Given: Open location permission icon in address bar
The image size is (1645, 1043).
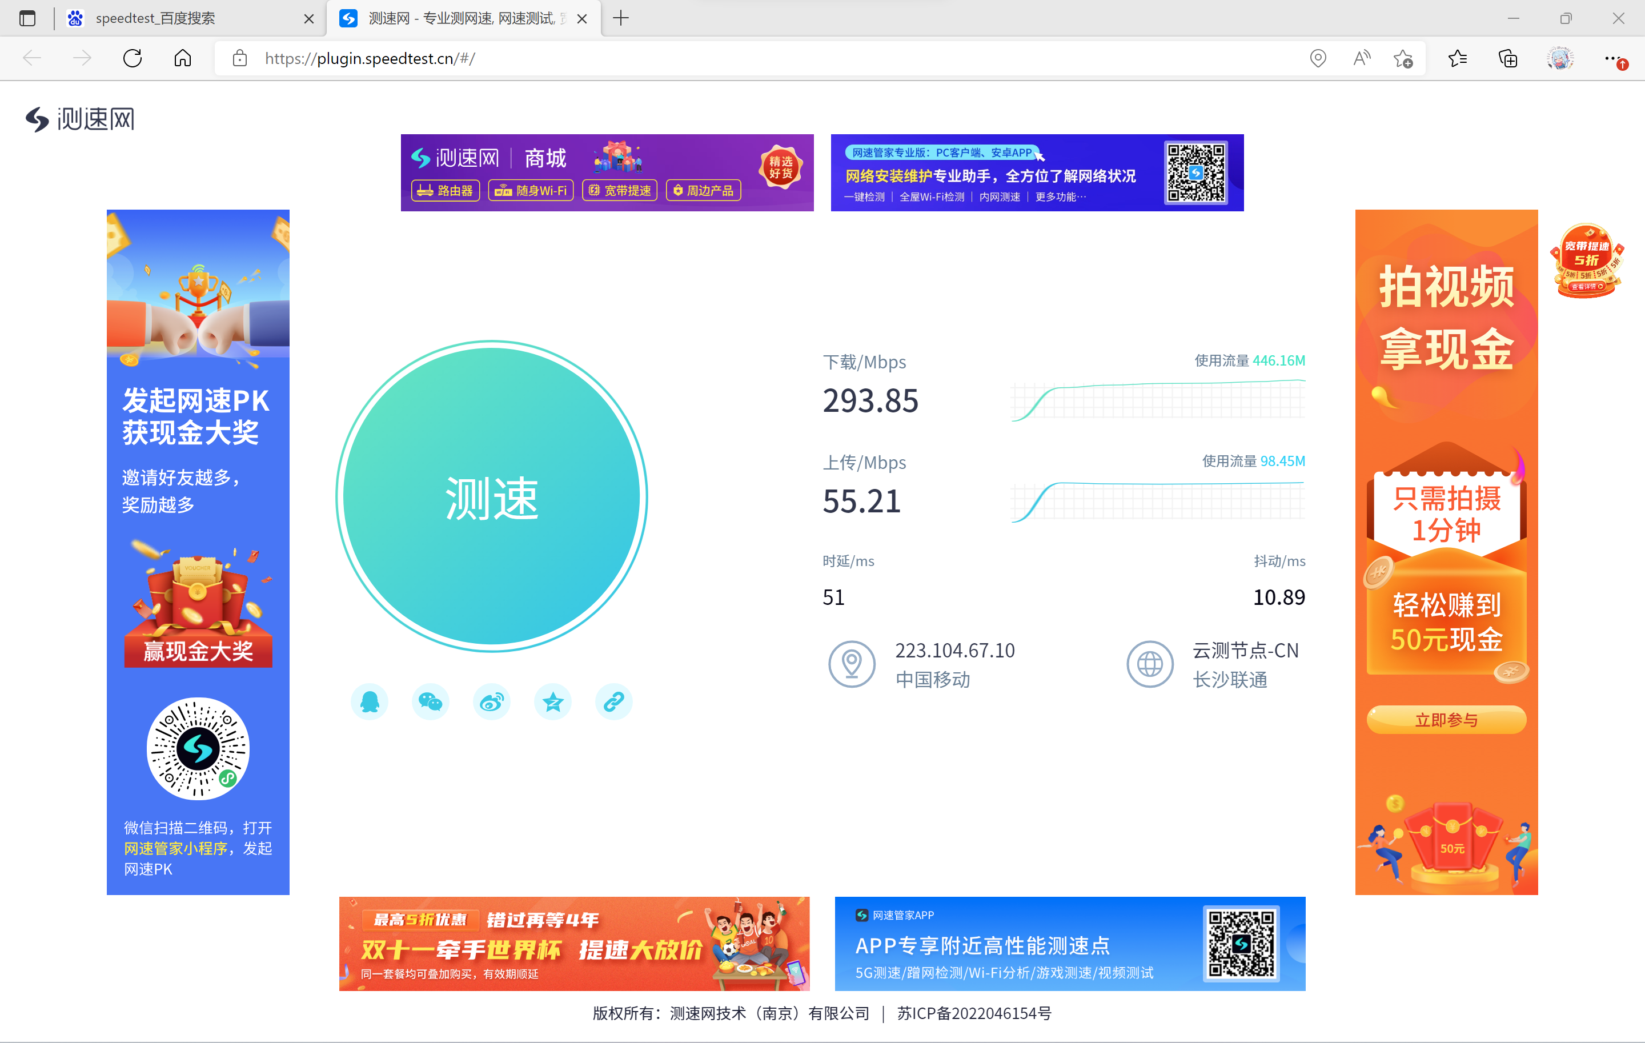Looking at the screenshot, I should tap(1318, 59).
